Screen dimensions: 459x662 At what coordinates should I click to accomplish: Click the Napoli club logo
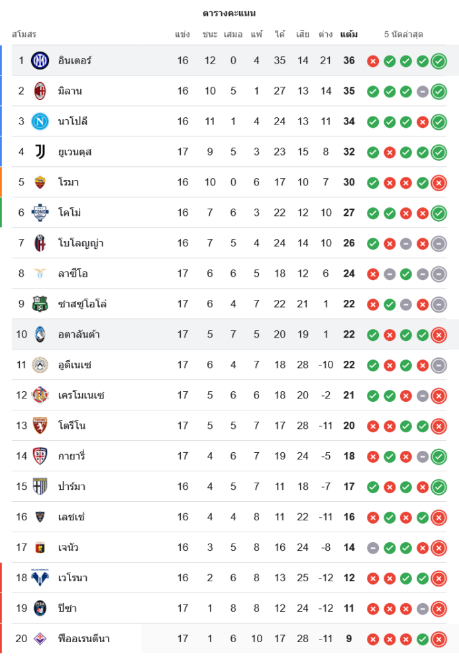(x=40, y=121)
